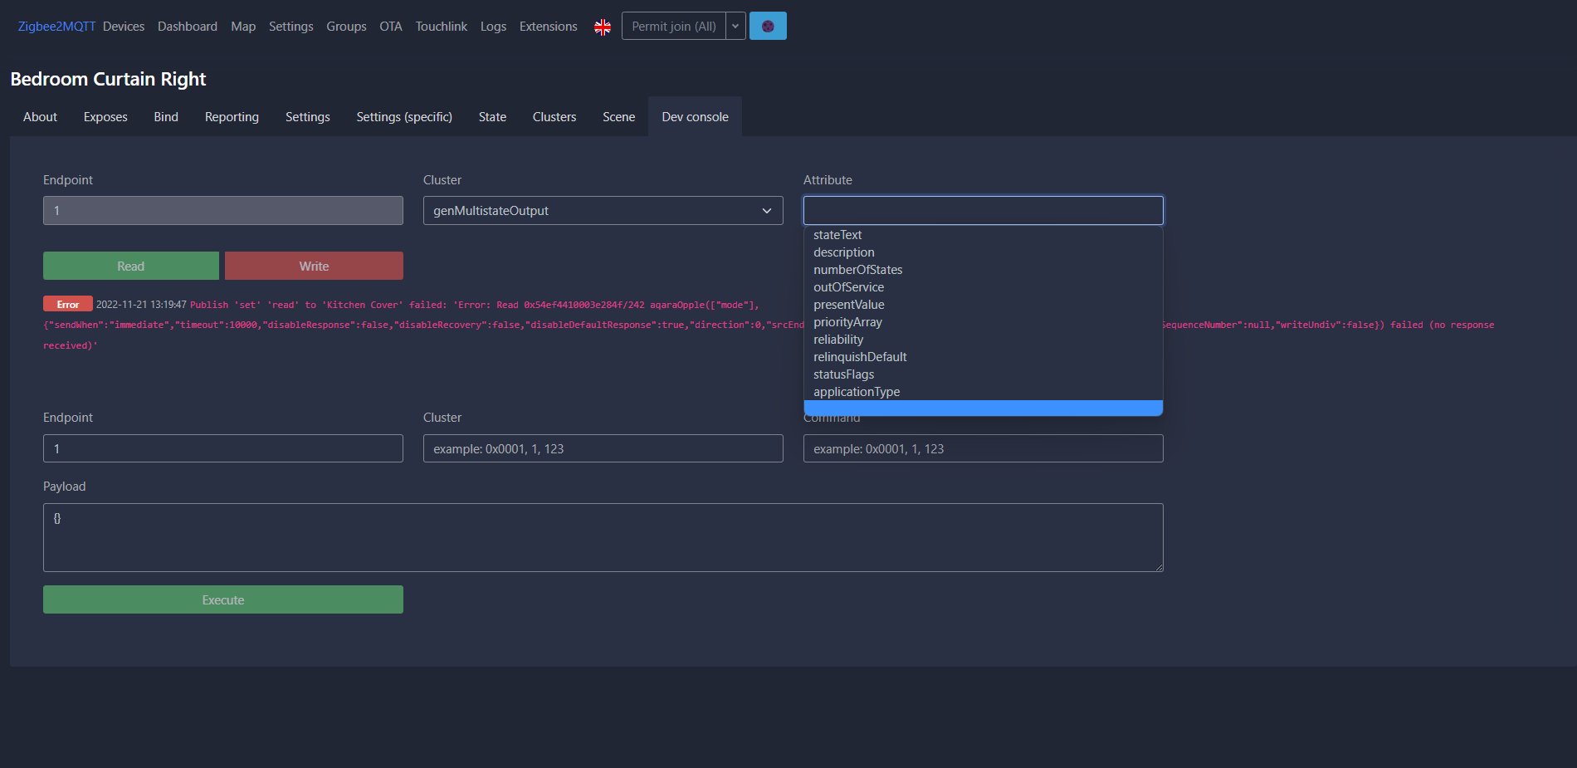Click the green Read button
The image size is (1577, 768).
click(130, 265)
